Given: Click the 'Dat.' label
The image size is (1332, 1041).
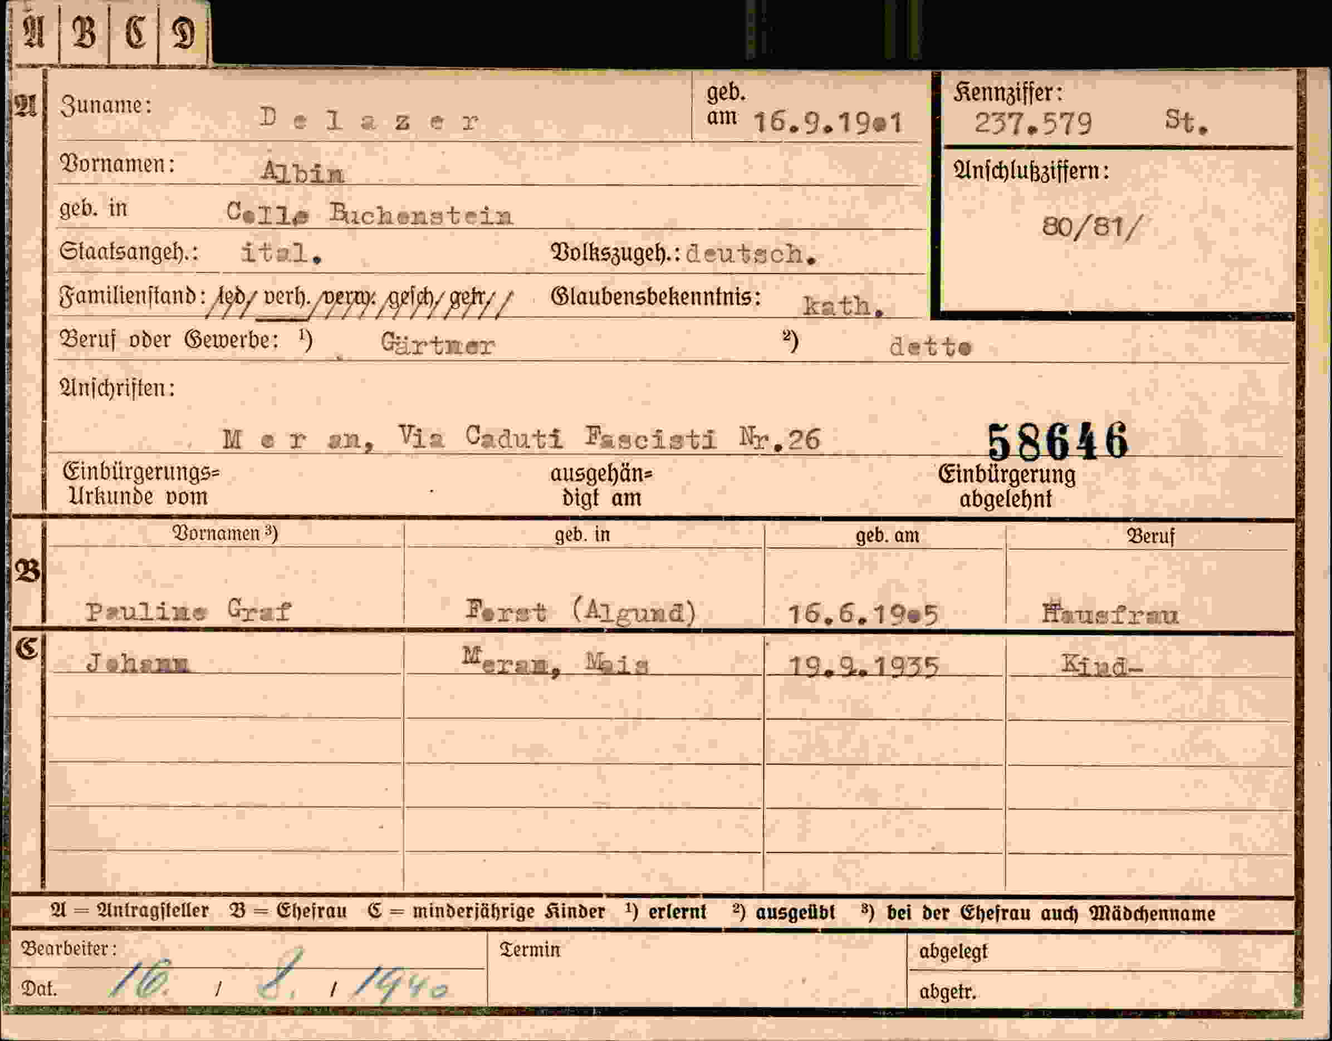Looking at the screenshot, I should click(40, 989).
